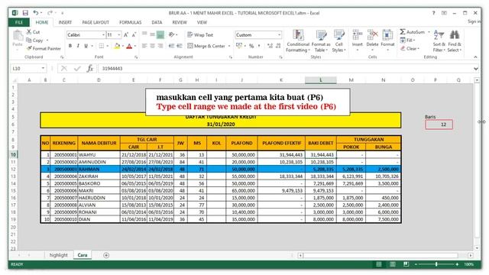Viewport: 489px width, 275px height.
Task: Apply Percent Style to the number
Action: click(251, 46)
